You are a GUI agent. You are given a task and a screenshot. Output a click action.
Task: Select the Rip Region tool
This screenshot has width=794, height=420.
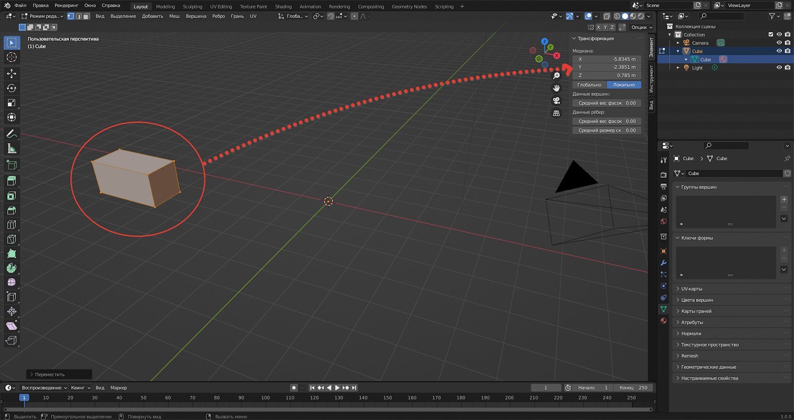pos(11,340)
